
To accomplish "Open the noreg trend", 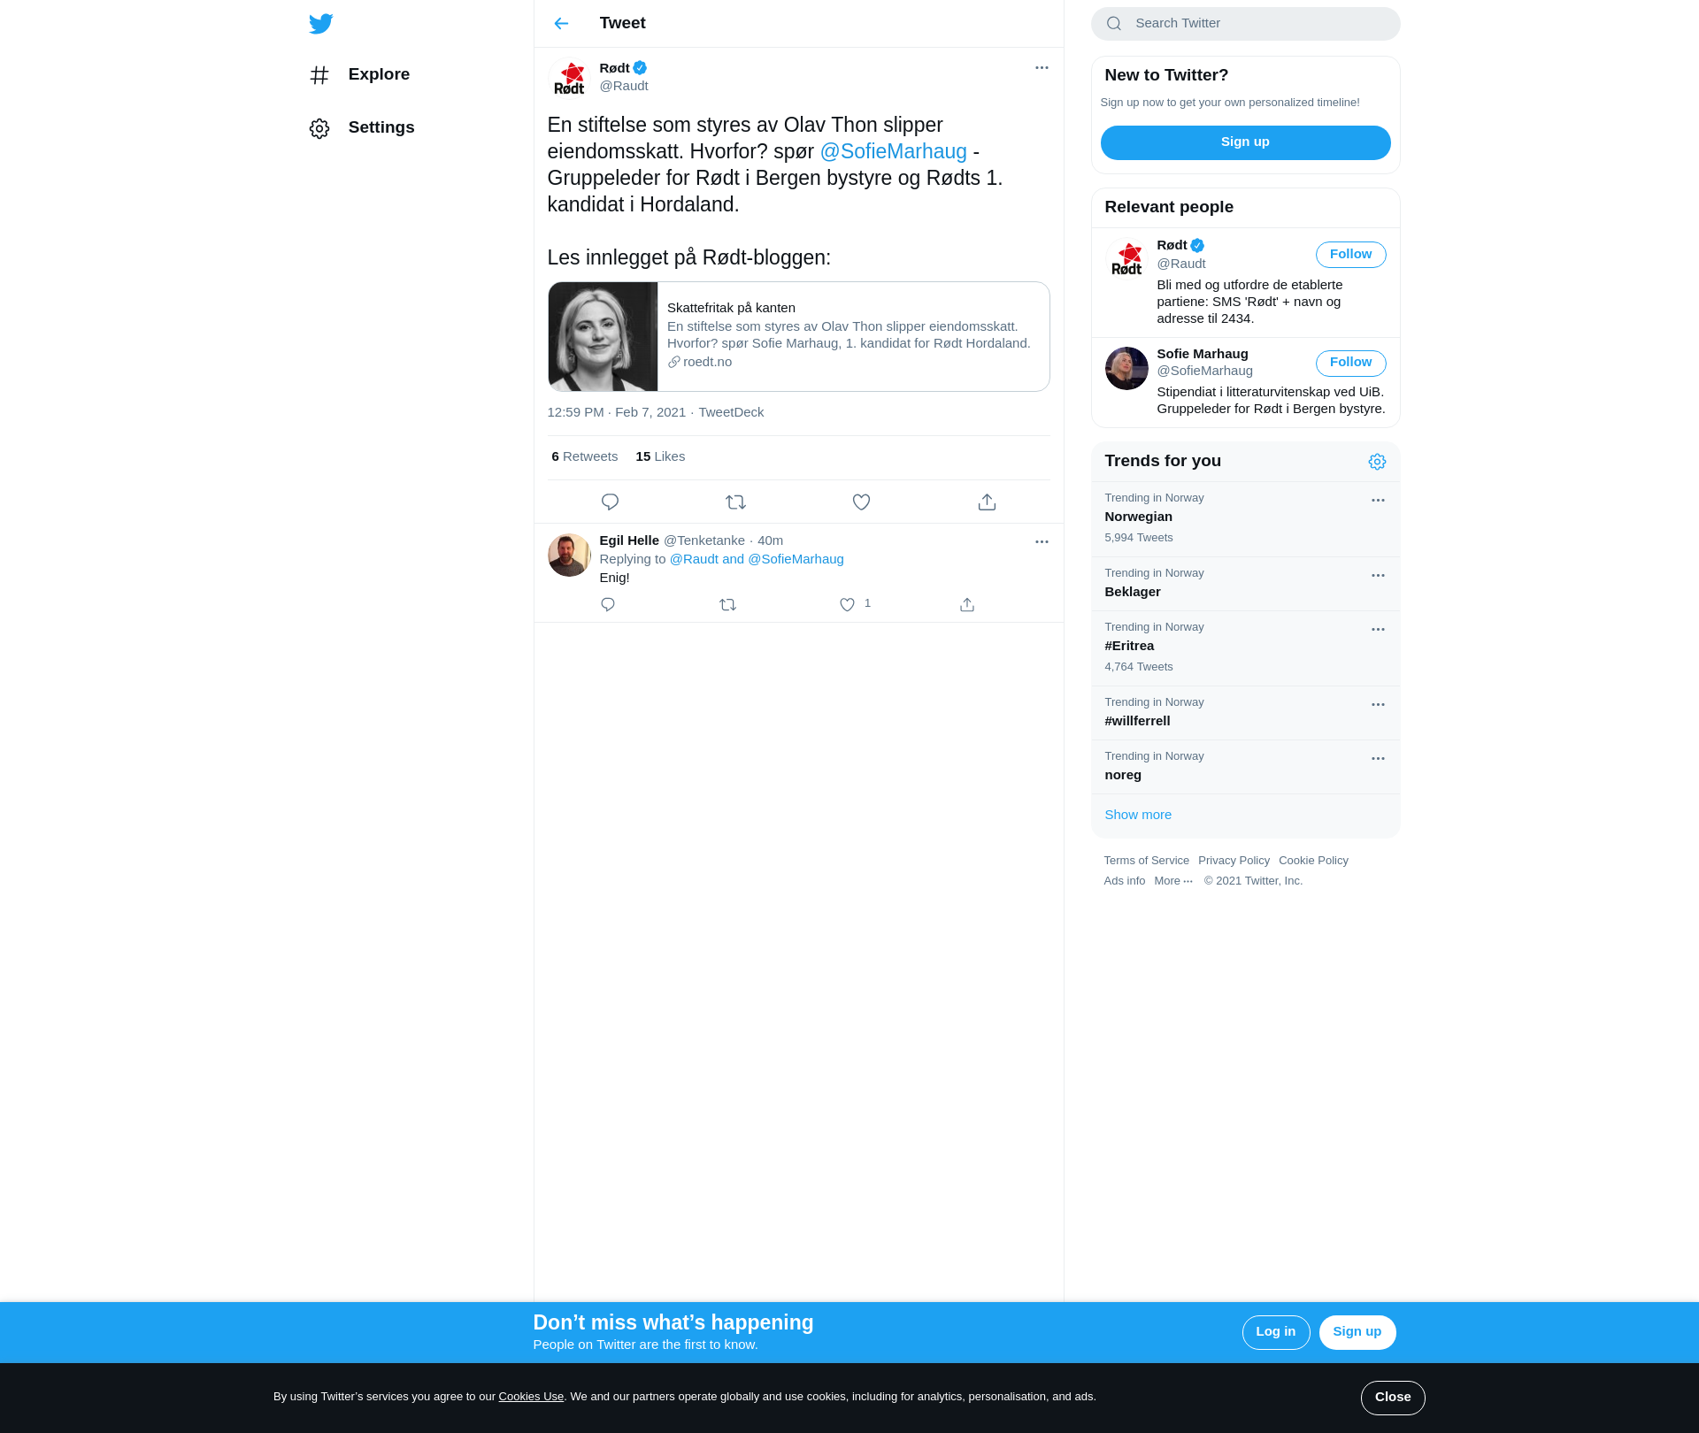I will tap(1245, 767).
